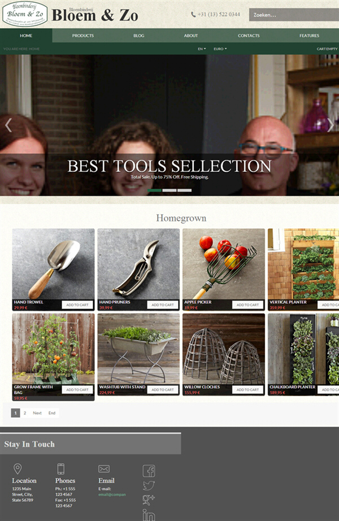Open the LinkedIn icon link
Viewport: 339px width, 521px height.
(x=149, y=515)
